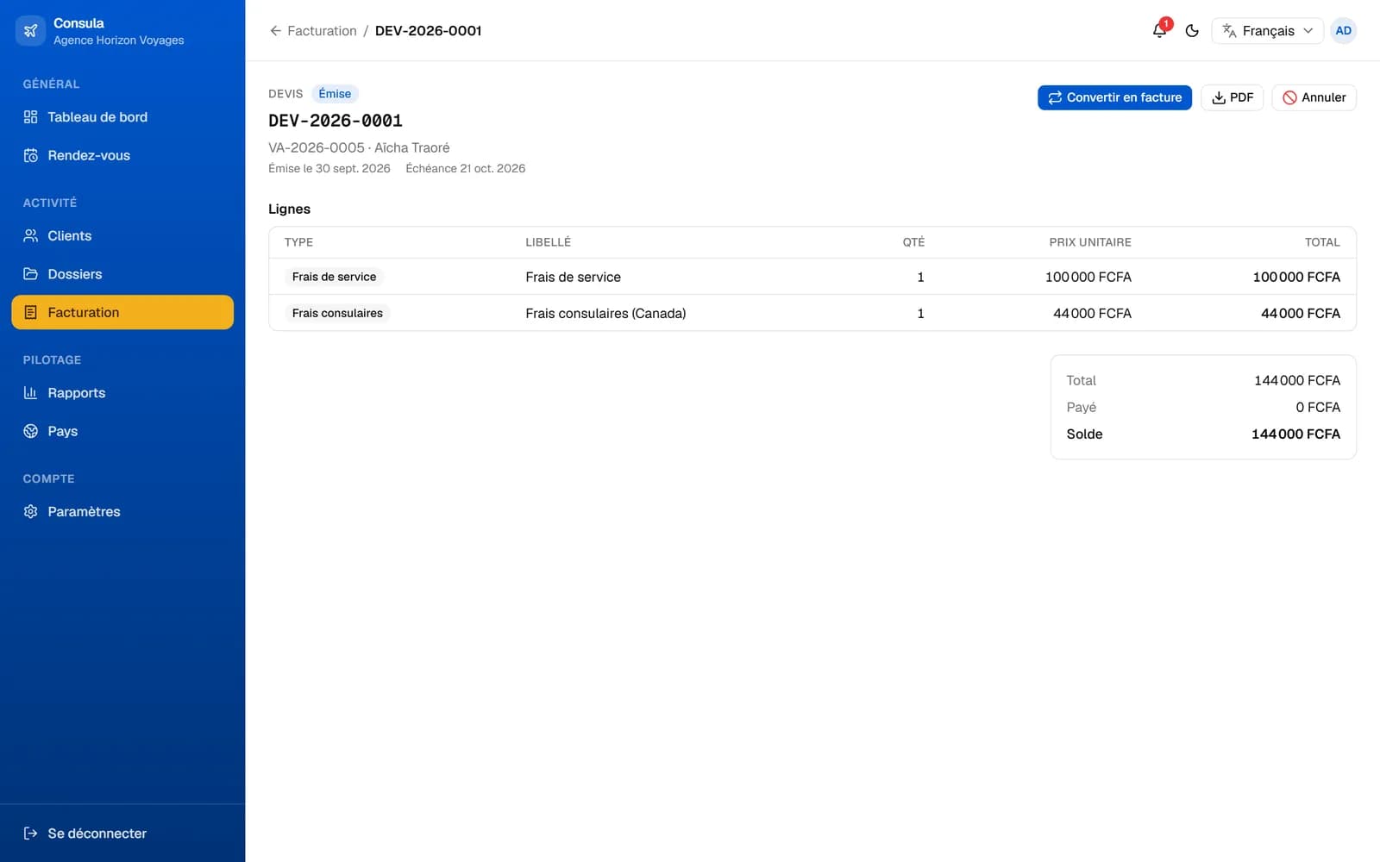This screenshot has width=1380, height=862.
Task: Toggle dark mode with the moon icon
Action: 1192,31
